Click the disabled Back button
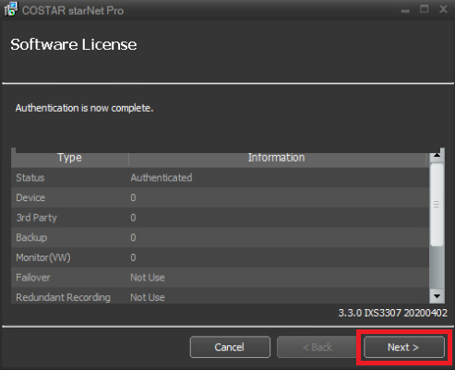The width and height of the screenshot is (455, 370). [x=317, y=347]
